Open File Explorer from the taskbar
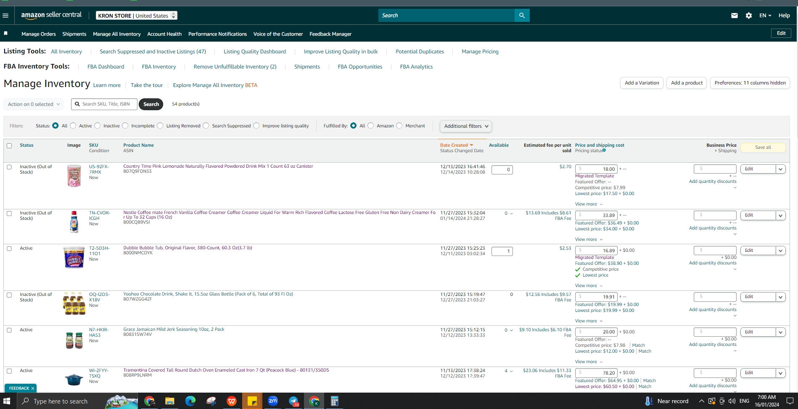 [x=170, y=401]
